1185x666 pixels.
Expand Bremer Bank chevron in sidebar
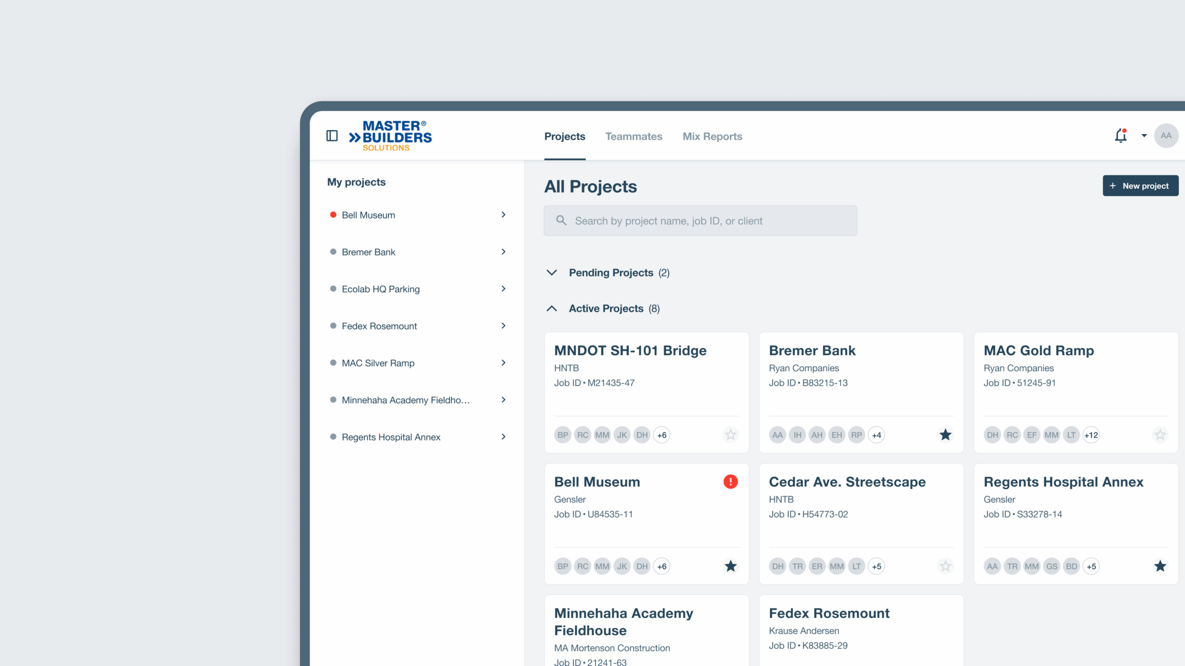504,252
